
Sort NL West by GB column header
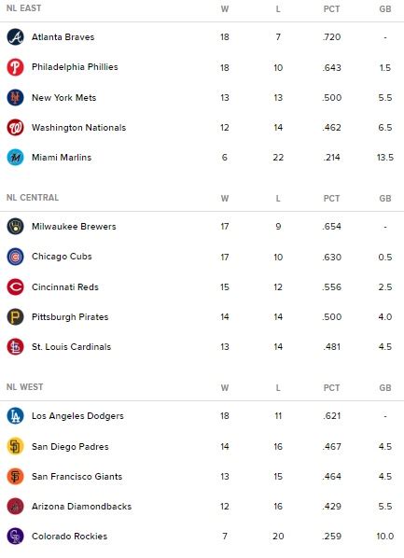[x=385, y=387]
